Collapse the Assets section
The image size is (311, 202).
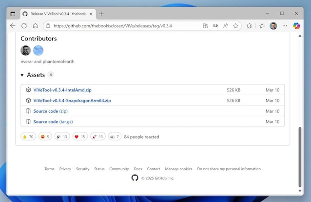pos(22,75)
